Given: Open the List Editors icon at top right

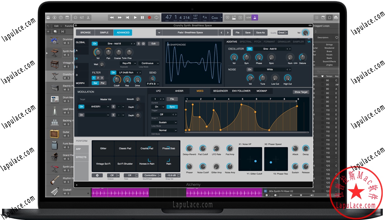Looking at the screenshot, I should click(x=317, y=18).
